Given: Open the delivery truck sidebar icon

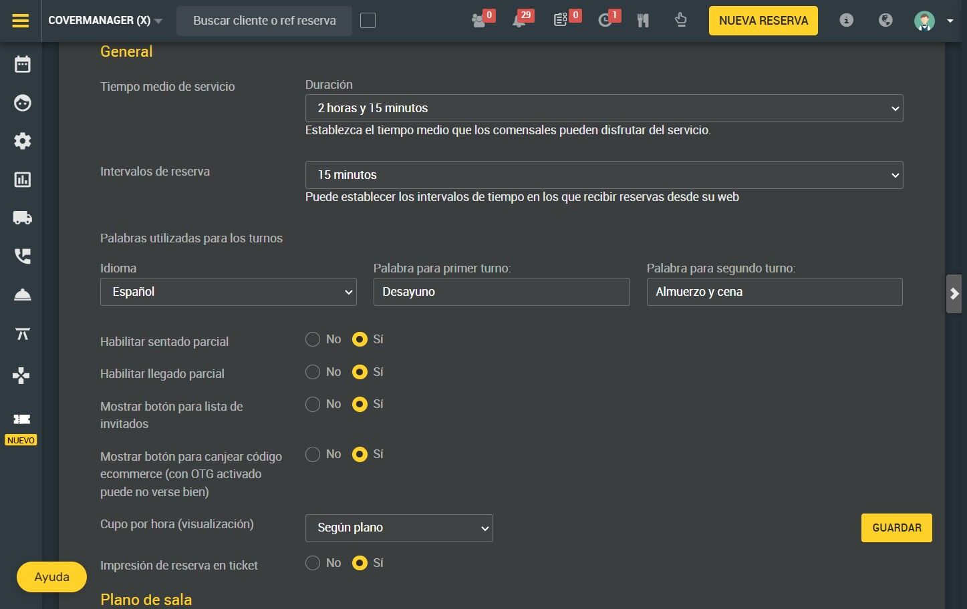Looking at the screenshot, I should click(22, 218).
